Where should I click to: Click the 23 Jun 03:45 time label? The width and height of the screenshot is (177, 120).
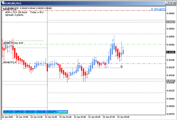(80, 117)
